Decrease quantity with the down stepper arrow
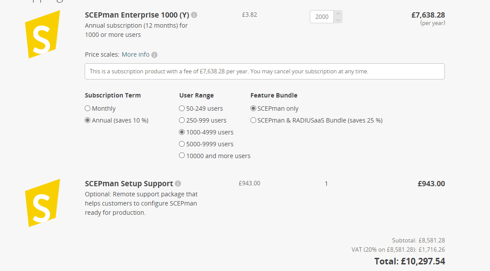 click(338, 19)
